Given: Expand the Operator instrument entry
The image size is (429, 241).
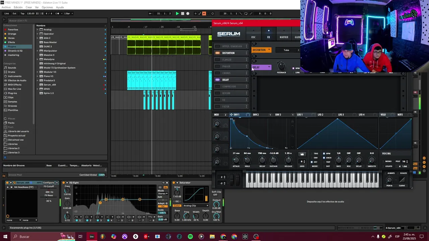Looking at the screenshot, I should click(x=38, y=34).
